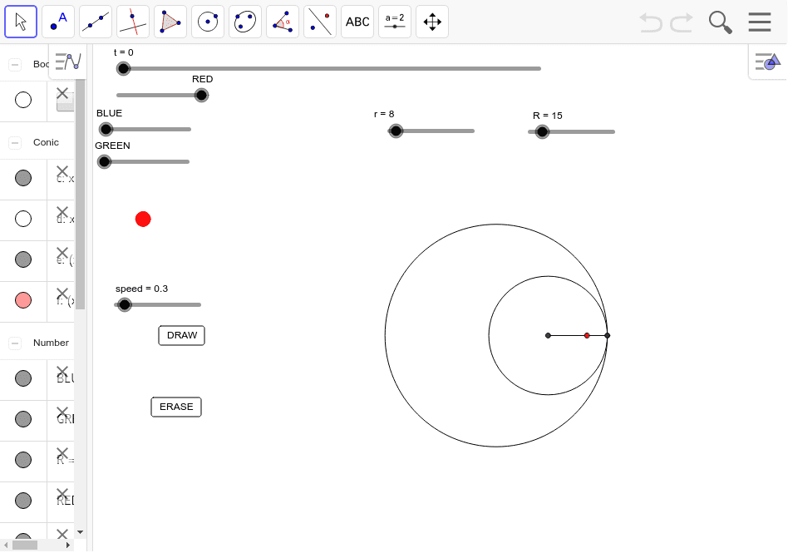
Task: Show the hidden conic with white circle toggle
Action: [23, 219]
